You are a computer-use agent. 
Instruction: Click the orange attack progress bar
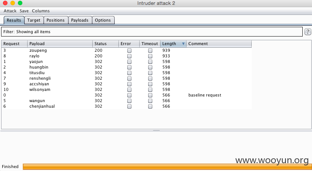coord(167,167)
